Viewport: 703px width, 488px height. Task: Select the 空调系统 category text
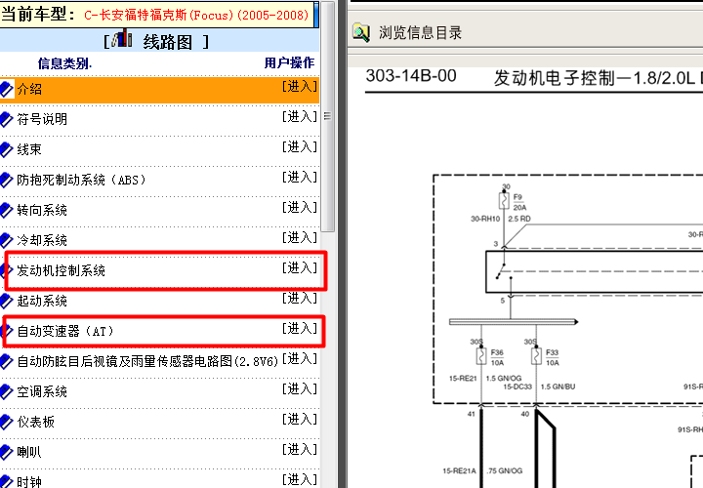[x=42, y=391]
